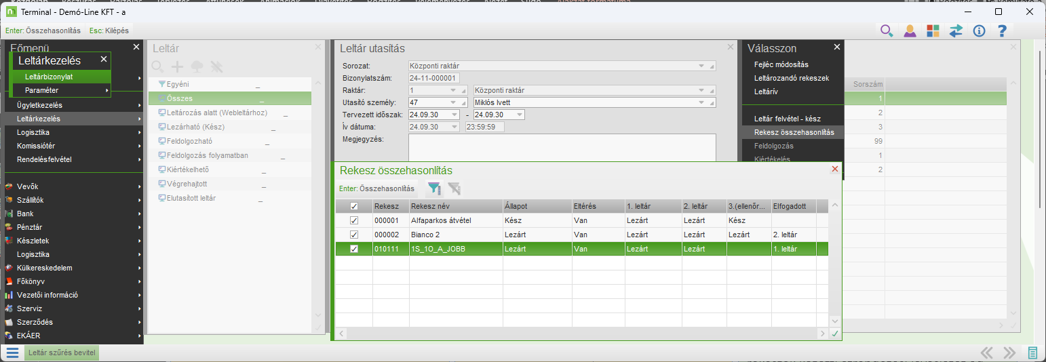
Task: Click the Vezetői információ chart icon
Action: click(x=9, y=295)
